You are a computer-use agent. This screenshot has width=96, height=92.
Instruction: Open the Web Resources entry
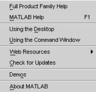[48, 52]
